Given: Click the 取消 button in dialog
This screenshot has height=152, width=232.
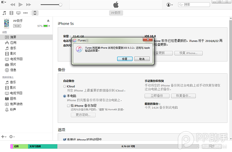Looking at the screenshot, I should [x=142, y=59].
